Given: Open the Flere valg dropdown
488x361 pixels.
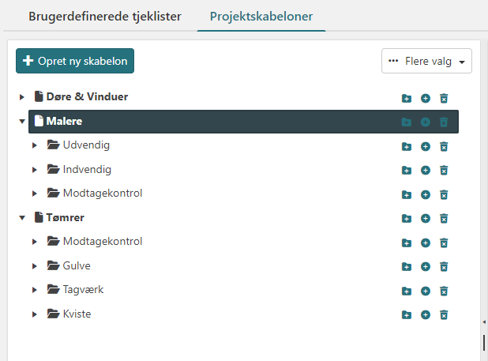Looking at the screenshot, I should pos(426,61).
